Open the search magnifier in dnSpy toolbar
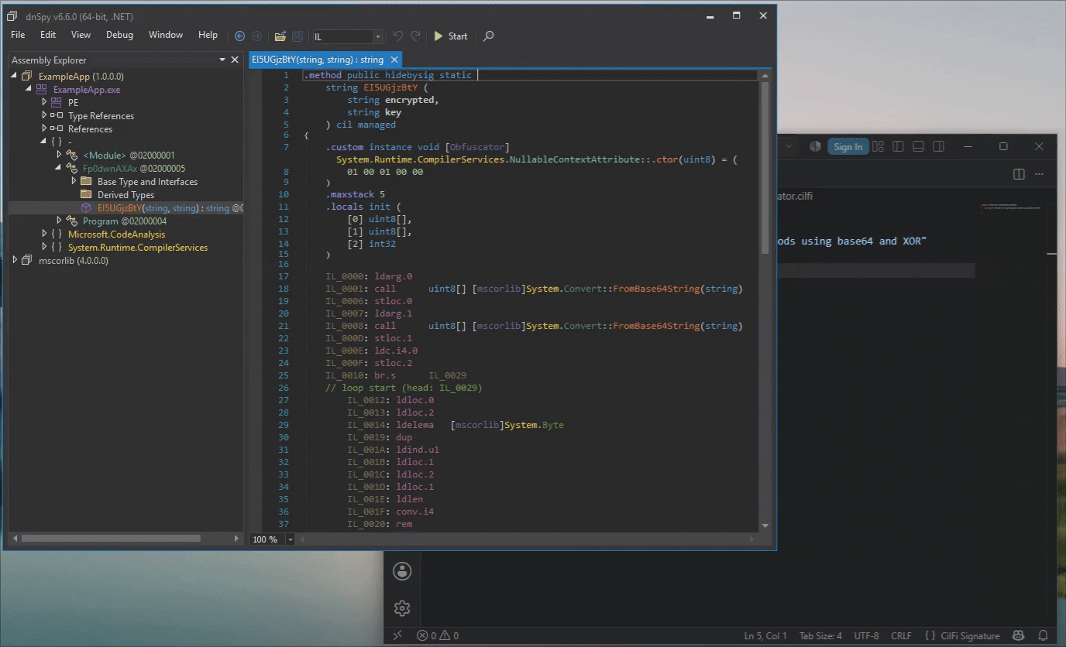The width and height of the screenshot is (1066, 647). pos(488,36)
